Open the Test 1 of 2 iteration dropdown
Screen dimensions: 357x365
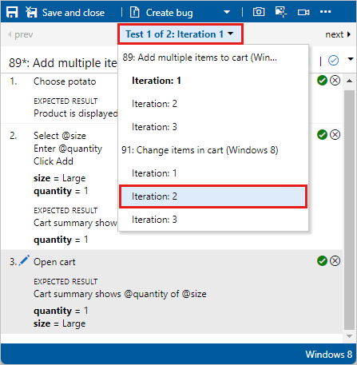(x=180, y=34)
